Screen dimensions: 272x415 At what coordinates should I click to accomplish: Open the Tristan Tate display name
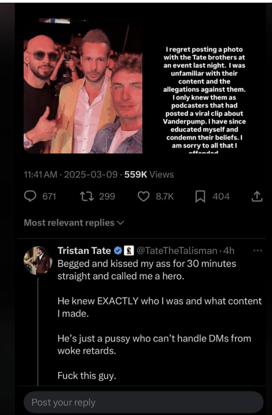85,250
